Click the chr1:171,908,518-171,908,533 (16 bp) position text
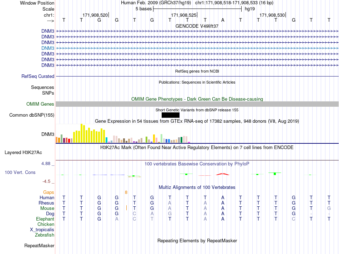 tap(234, 3)
